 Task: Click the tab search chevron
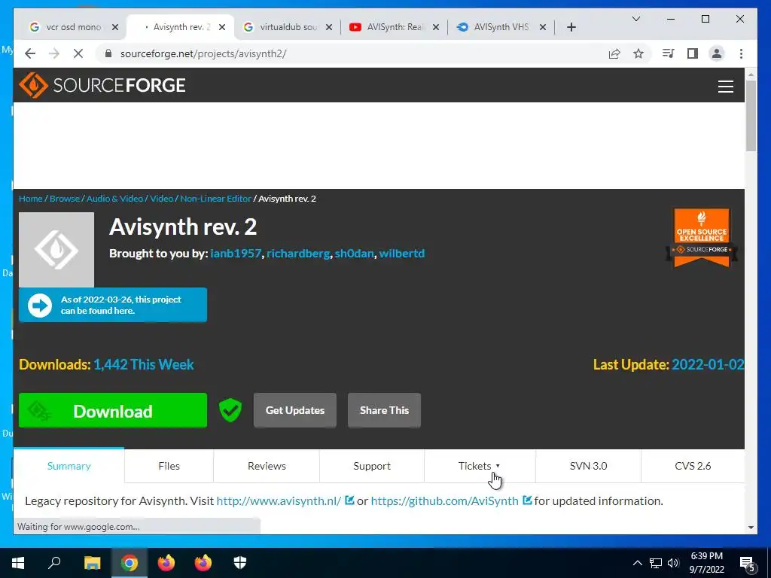click(635, 19)
